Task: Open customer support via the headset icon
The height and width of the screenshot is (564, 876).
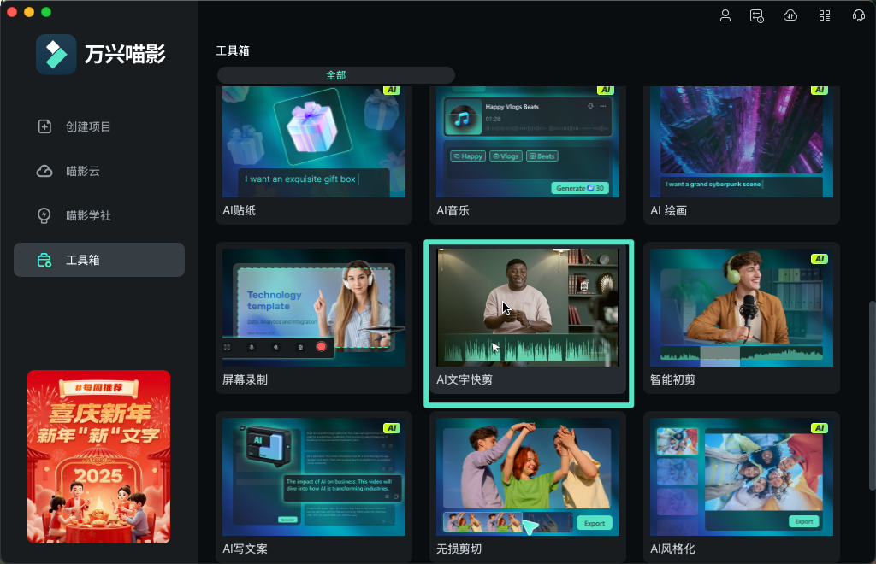Action: pyautogui.click(x=858, y=15)
